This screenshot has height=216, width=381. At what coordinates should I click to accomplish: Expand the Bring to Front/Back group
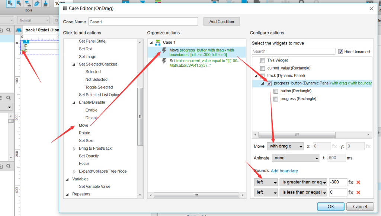tap(74, 149)
